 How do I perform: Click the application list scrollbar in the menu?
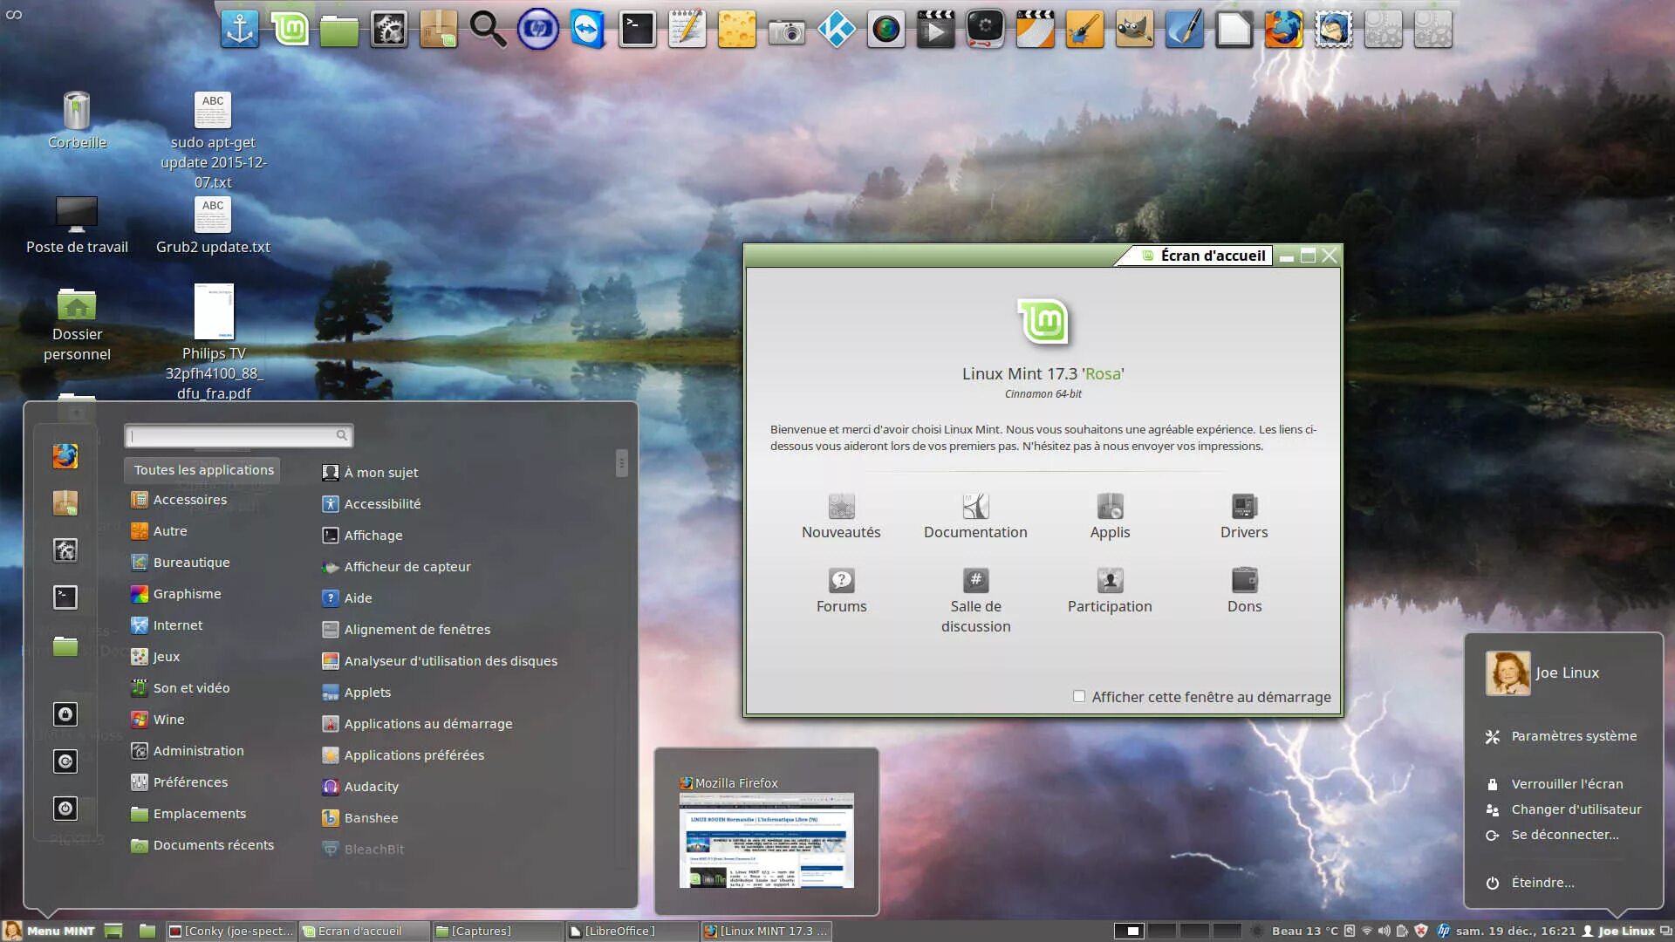click(621, 462)
